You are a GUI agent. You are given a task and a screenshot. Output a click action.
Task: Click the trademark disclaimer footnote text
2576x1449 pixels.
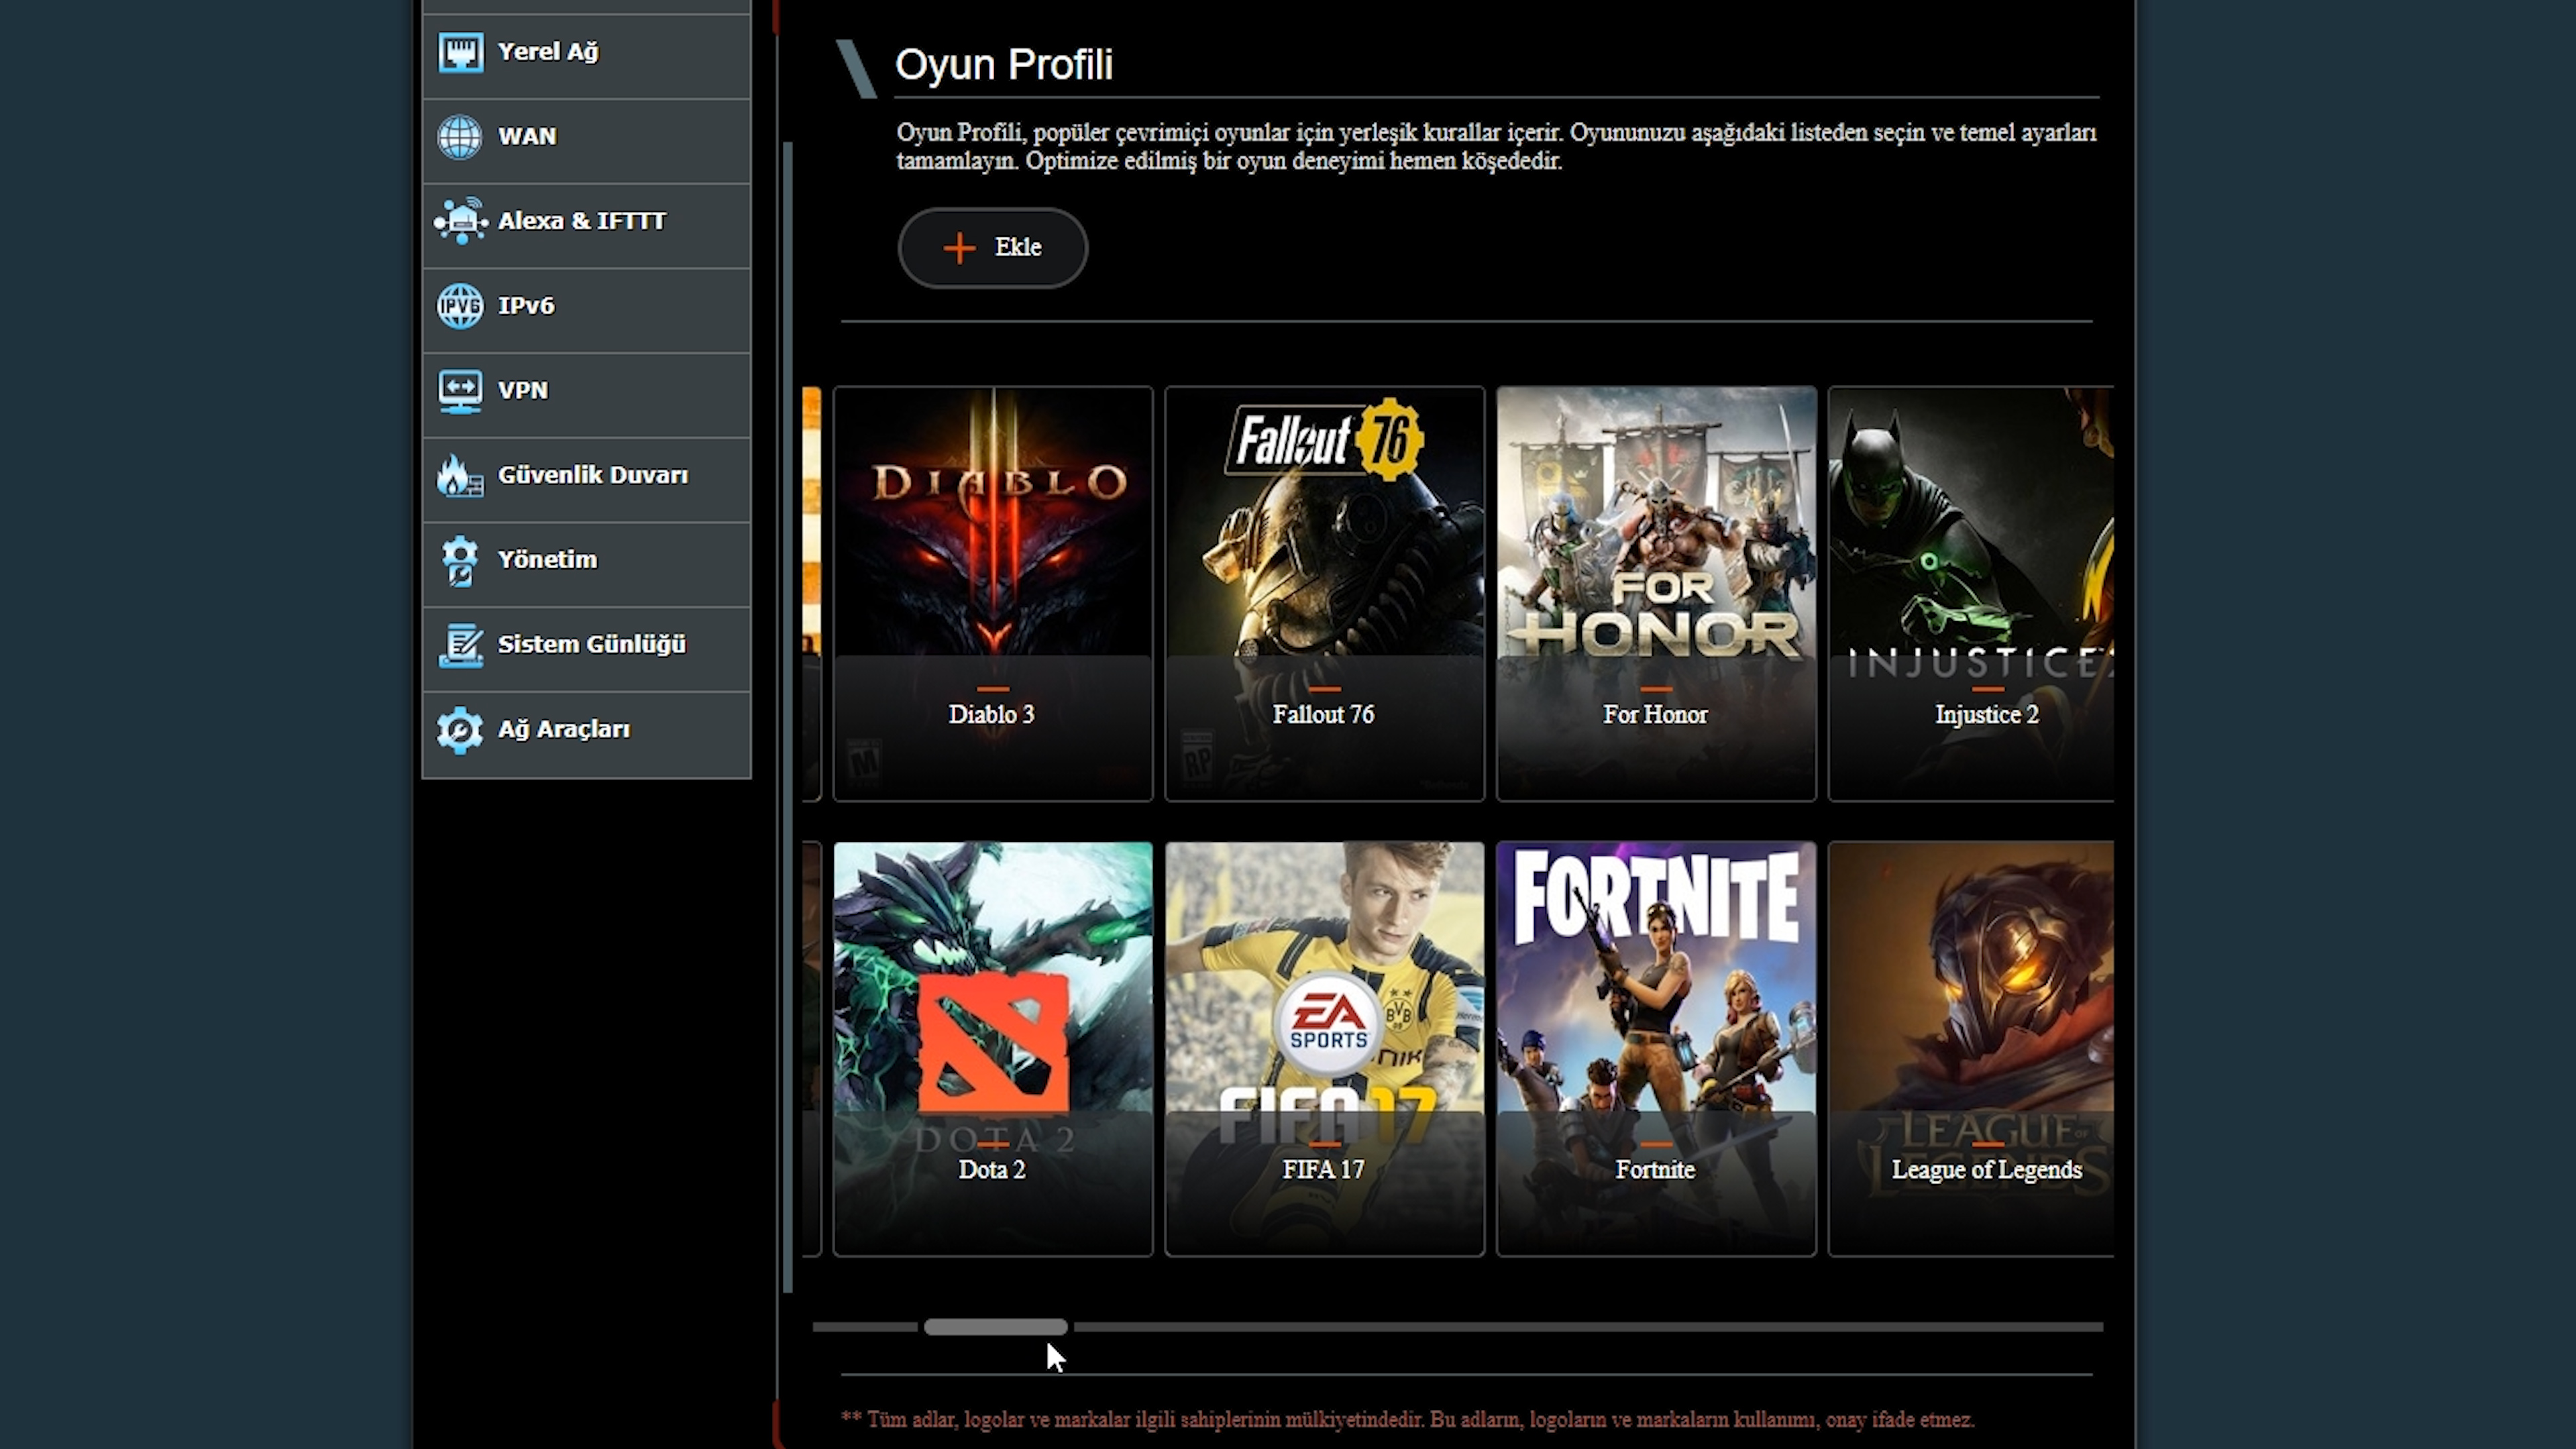coord(1408,1420)
